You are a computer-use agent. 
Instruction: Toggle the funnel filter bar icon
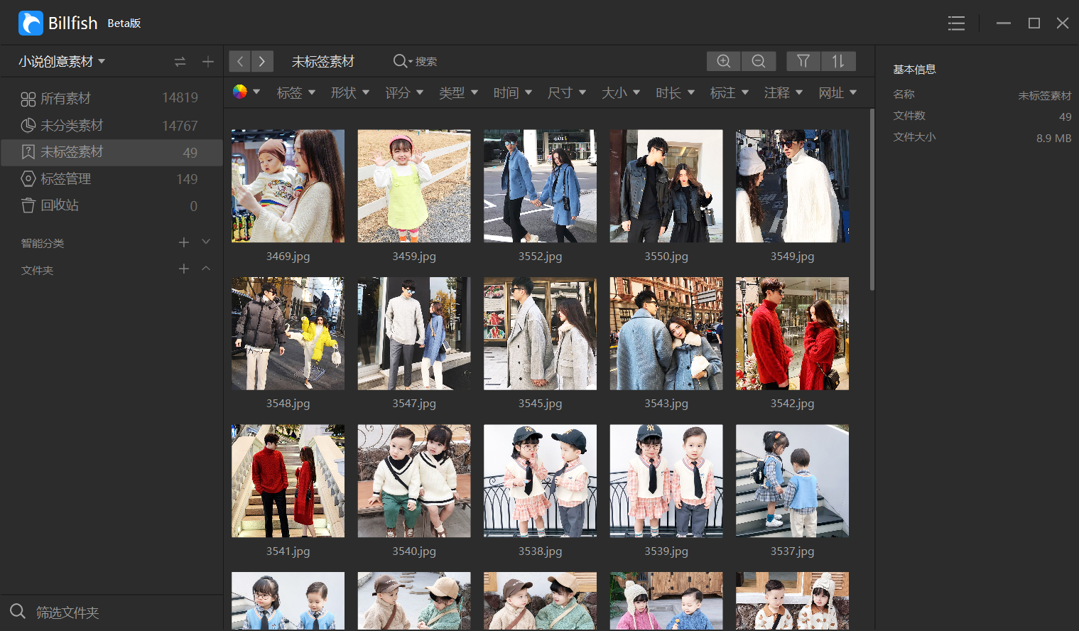tap(803, 61)
